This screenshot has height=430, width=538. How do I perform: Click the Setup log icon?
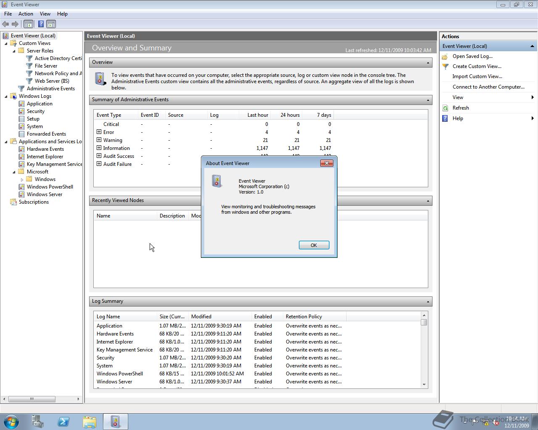click(x=21, y=119)
